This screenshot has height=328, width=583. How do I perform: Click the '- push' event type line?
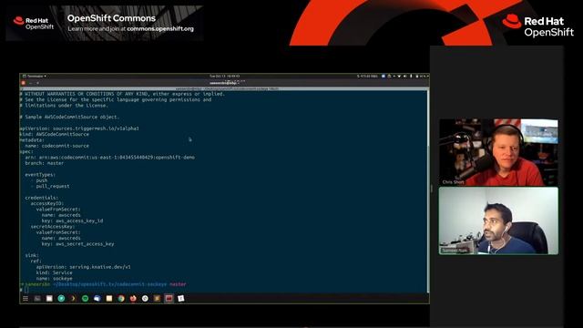pos(39,180)
